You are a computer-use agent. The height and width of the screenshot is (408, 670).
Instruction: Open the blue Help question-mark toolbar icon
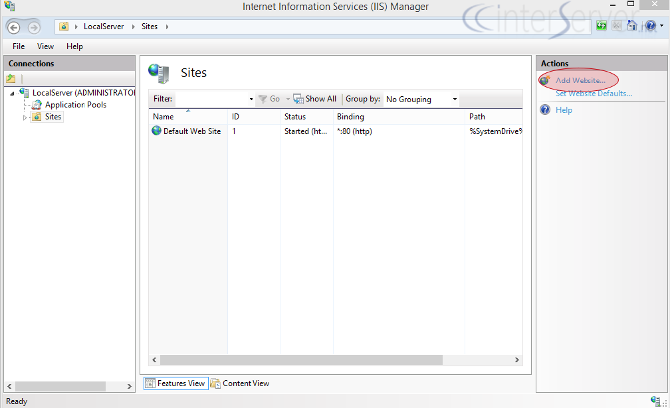coord(650,26)
